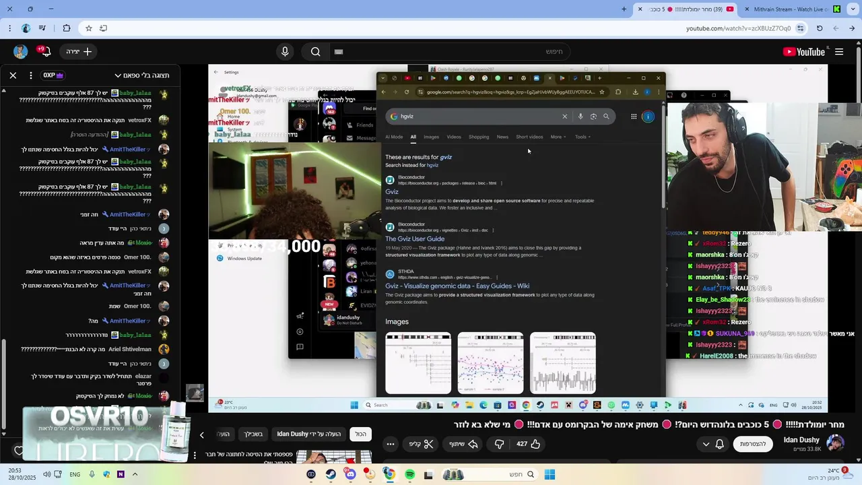Viewport: 862px width, 485px height.
Task: Open Windows Settings from the system tray N icon
Action: (121, 474)
